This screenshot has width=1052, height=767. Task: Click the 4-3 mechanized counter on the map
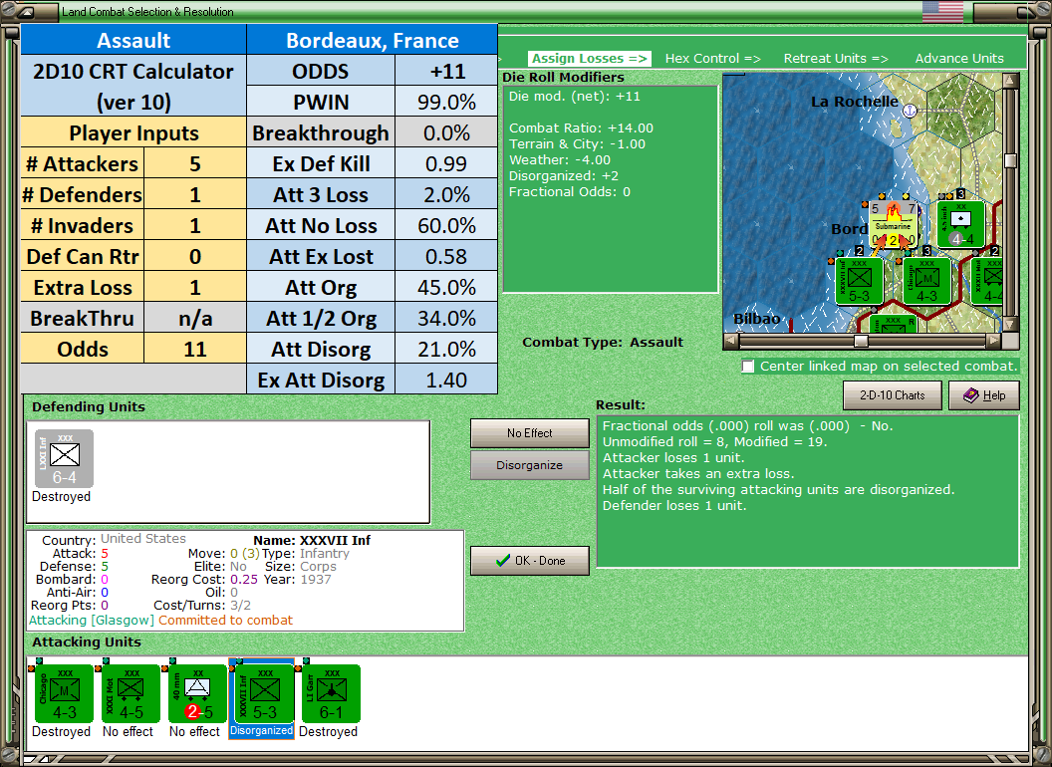(x=926, y=281)
